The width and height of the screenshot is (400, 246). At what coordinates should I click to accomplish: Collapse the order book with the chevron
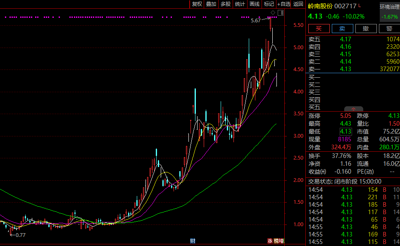(353, 109)
